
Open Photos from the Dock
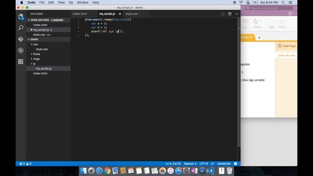(x=162, y=171)
